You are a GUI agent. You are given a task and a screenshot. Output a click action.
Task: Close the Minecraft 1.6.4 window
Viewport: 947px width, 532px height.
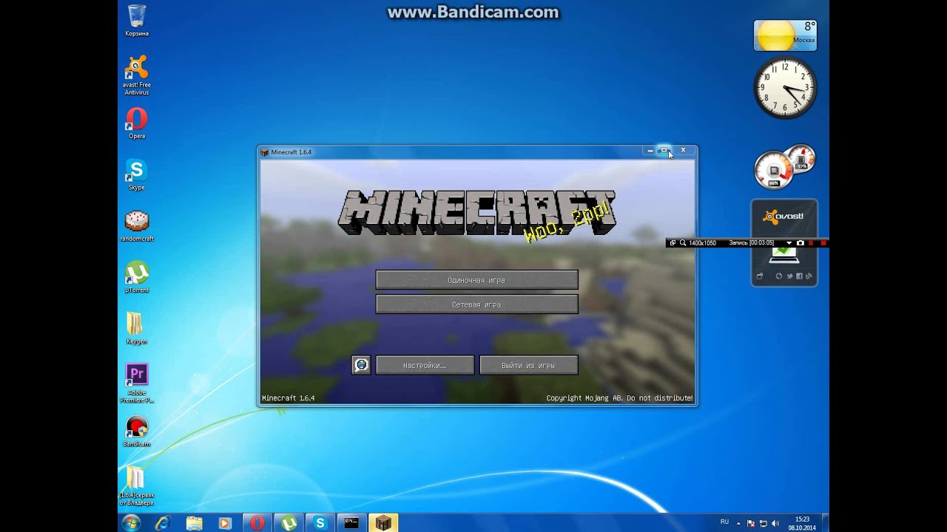[683, 151]
